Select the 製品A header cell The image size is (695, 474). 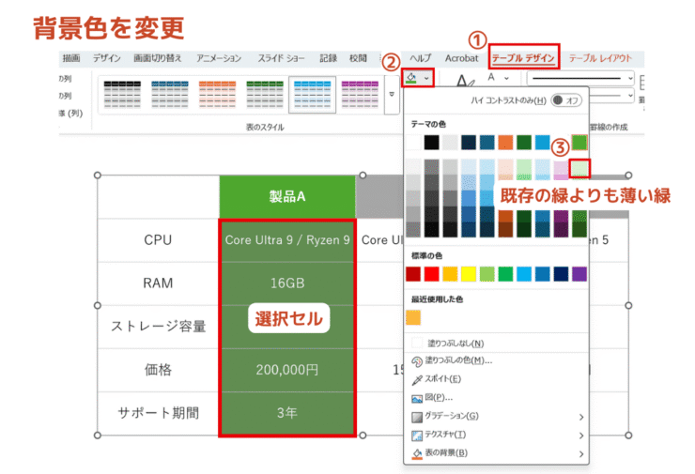(x=287, y=197)
